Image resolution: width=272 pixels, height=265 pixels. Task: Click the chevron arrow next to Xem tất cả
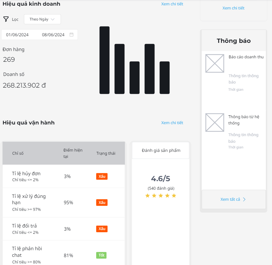(244, 199)
